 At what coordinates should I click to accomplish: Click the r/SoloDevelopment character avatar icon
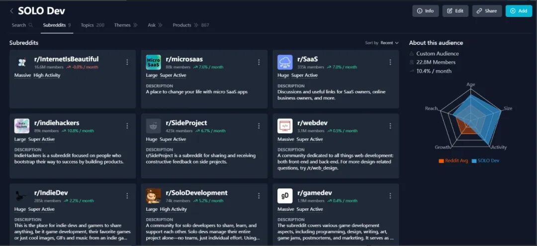coord(154,196)
